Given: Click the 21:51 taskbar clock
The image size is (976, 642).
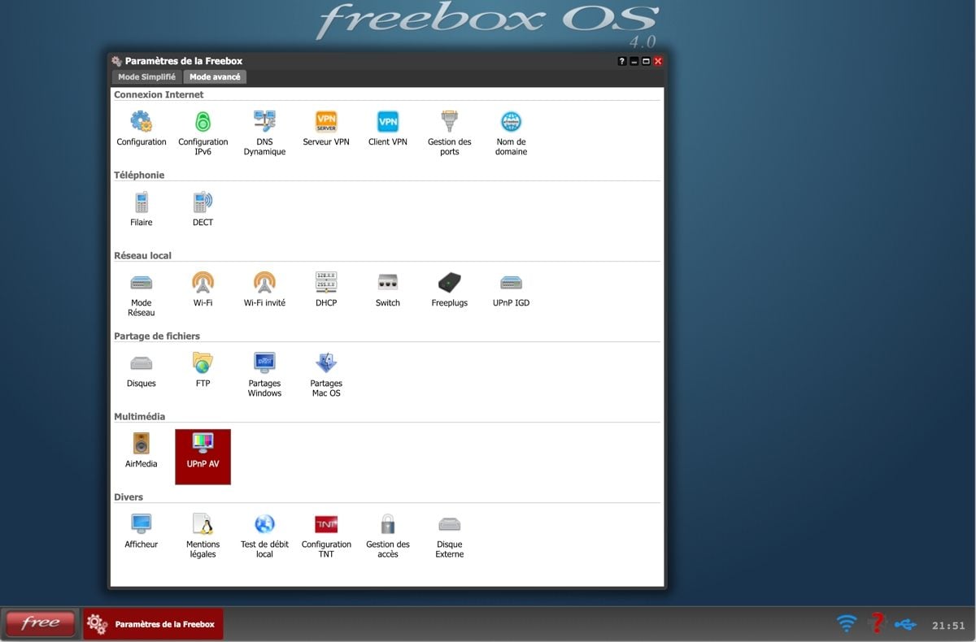Looking at the screenshot, I should pyautogui.click(x=948, y=626).
